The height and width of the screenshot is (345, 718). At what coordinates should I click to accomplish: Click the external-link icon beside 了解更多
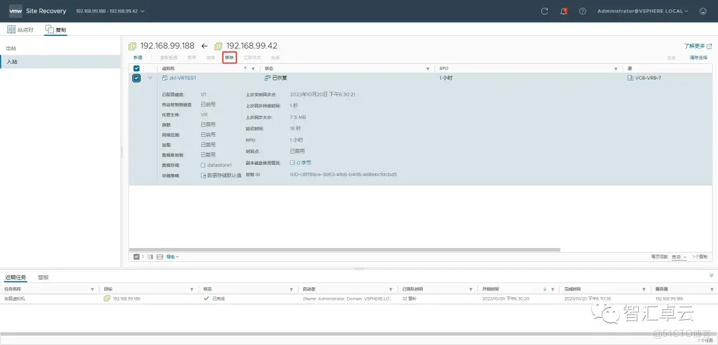(x=709, y=47)
